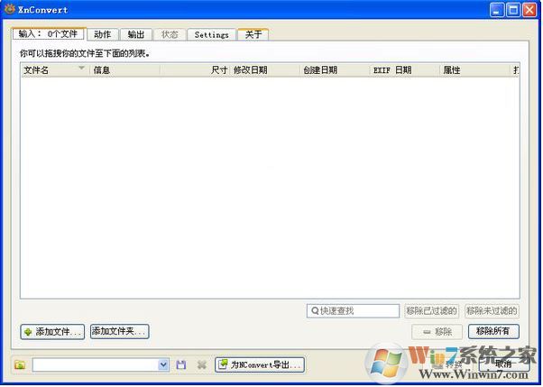Click the 创建日期 column header
Viewport: 543px width, 387px height.
click(336, 70)
